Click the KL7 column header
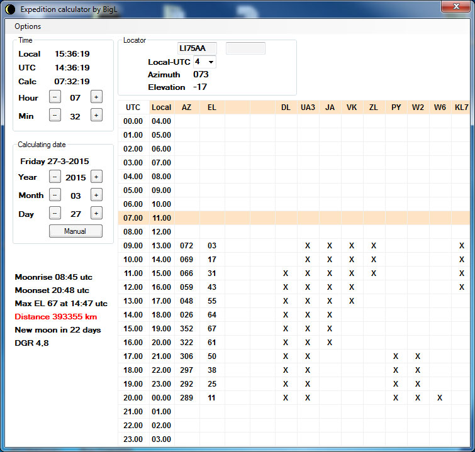Viewport: 475px width, 452px height. click(x=461, y=107)
